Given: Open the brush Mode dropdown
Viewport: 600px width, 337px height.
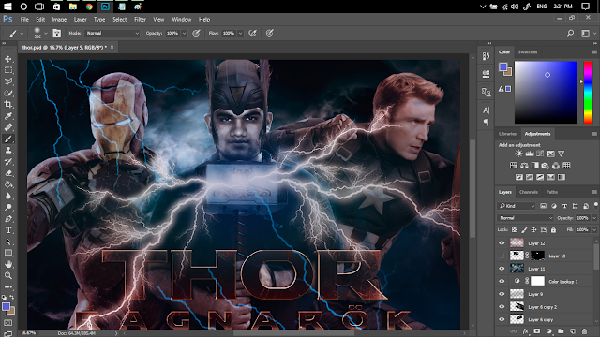Looking at the screenshot, I should point(112,34).
